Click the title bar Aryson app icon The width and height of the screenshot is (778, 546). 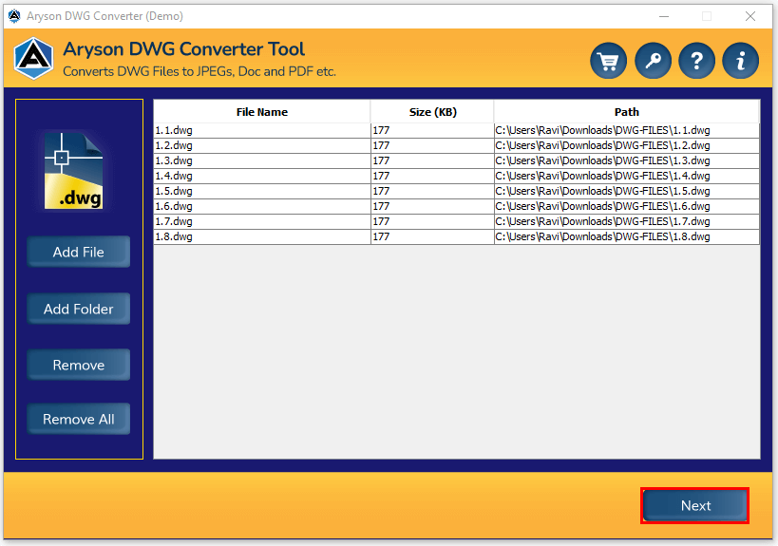tap(14, 16)
